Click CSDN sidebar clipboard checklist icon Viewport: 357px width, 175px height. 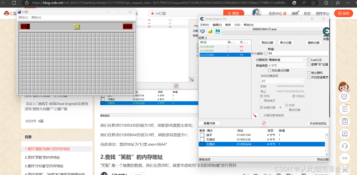344,122
